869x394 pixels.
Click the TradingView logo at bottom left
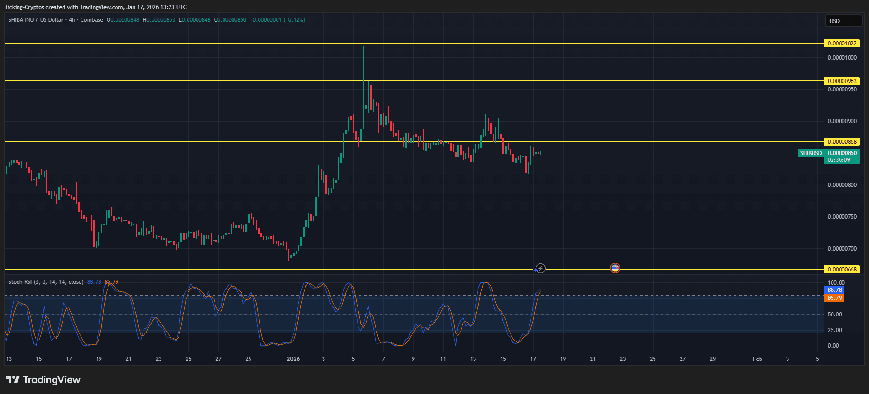(43, 380)
